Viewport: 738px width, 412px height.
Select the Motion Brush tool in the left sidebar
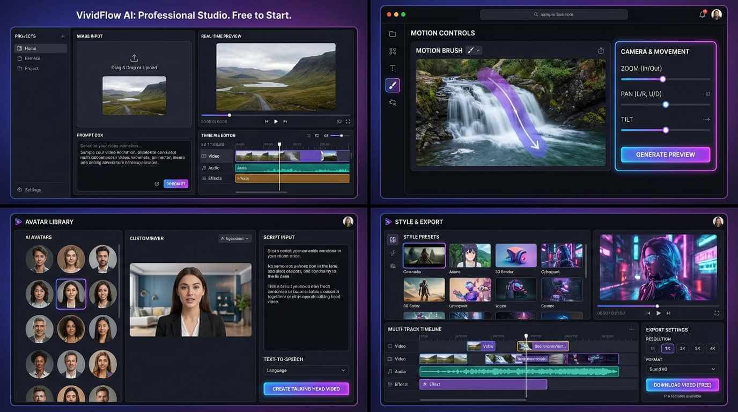pos(393,85)
